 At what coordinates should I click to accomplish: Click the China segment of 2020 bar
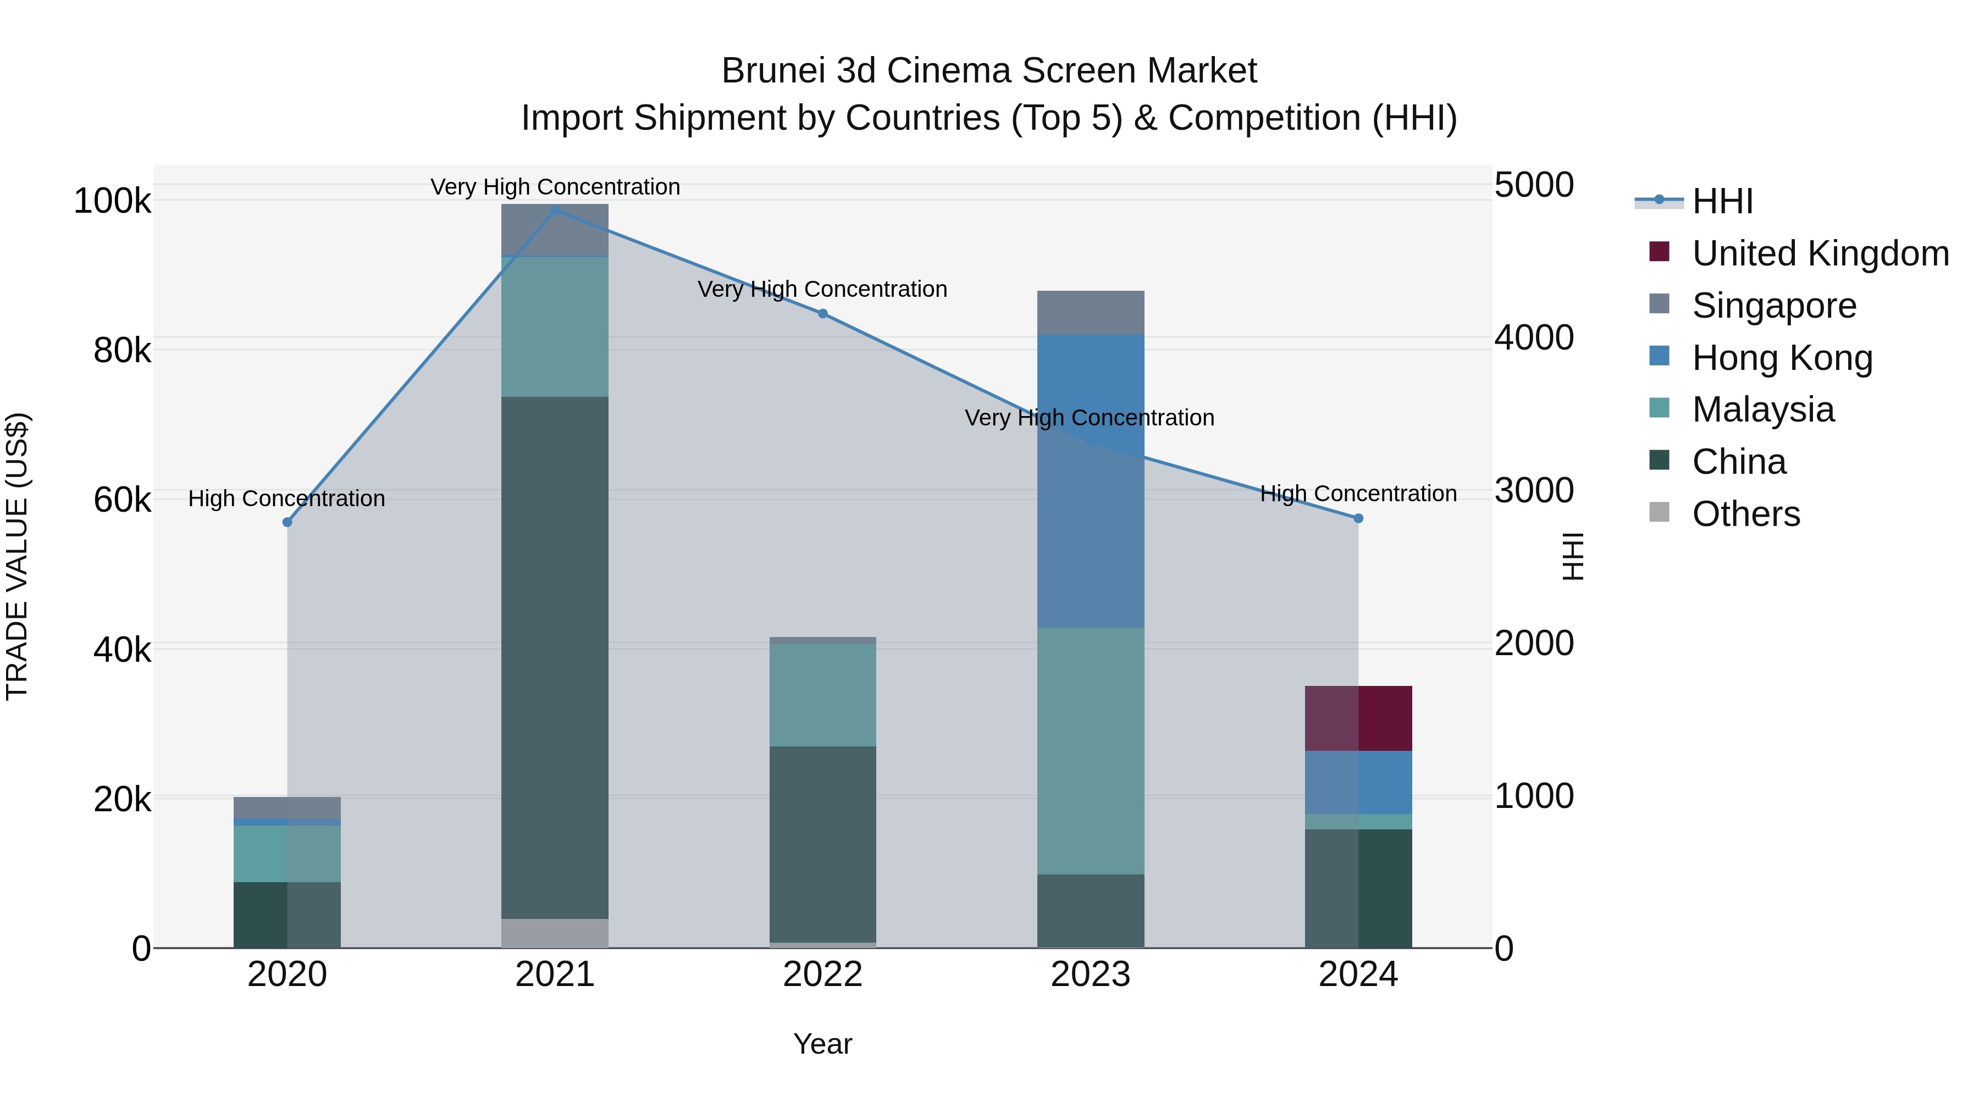click(x=288, y=915)
